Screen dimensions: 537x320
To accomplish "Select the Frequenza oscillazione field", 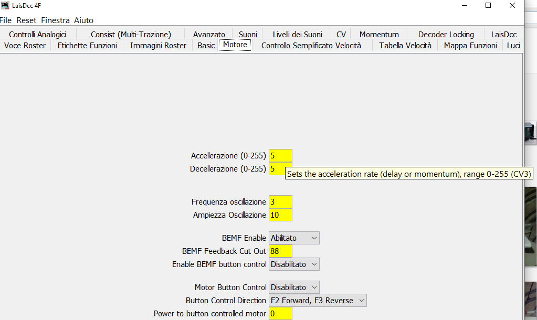I will [280, 202].
